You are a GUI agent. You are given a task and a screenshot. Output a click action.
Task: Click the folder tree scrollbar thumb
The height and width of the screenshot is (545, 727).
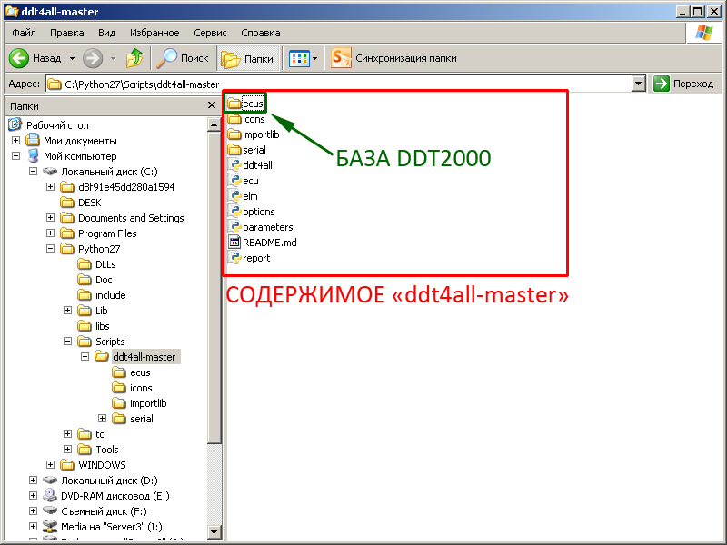coord(214,288)
